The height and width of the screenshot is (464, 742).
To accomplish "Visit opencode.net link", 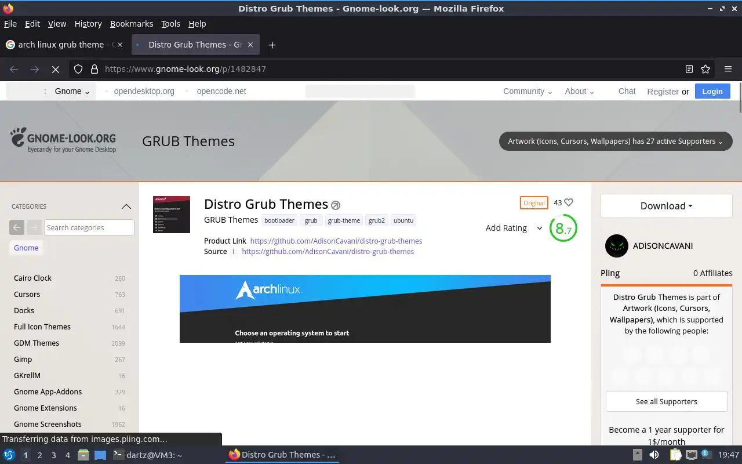I will (221, 91).
